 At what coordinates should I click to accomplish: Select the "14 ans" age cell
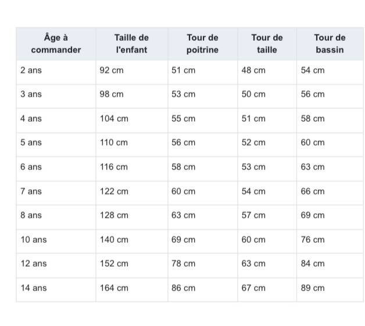(33, 288)
